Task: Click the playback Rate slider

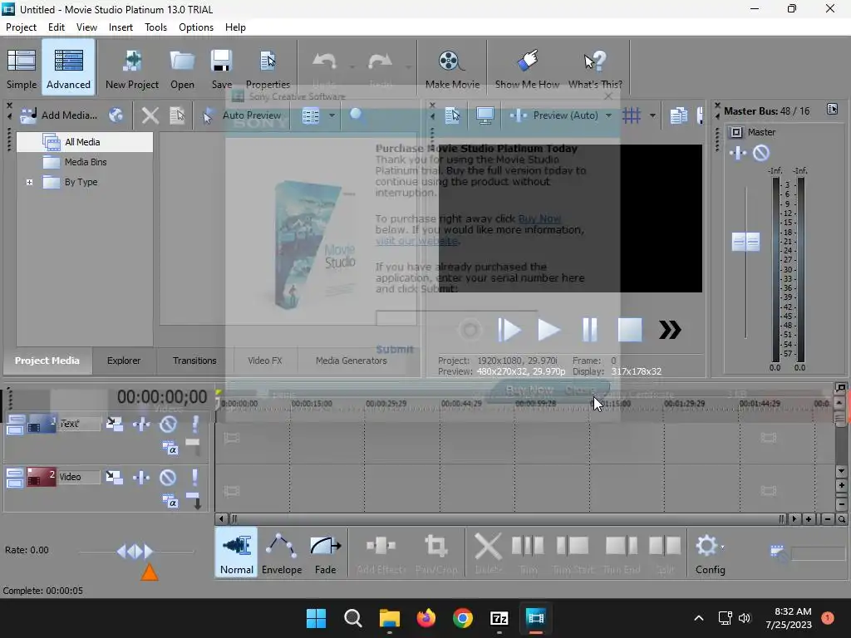Action: coord(135,552)
